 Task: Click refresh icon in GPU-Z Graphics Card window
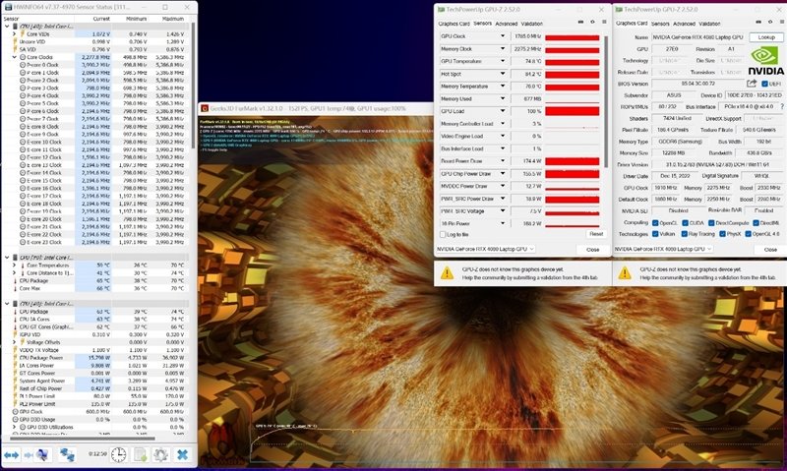(x=770, y=22)
